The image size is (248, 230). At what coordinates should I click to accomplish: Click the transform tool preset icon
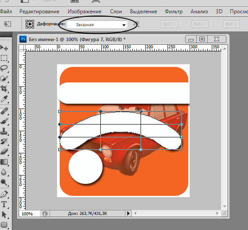click(8, 24)
